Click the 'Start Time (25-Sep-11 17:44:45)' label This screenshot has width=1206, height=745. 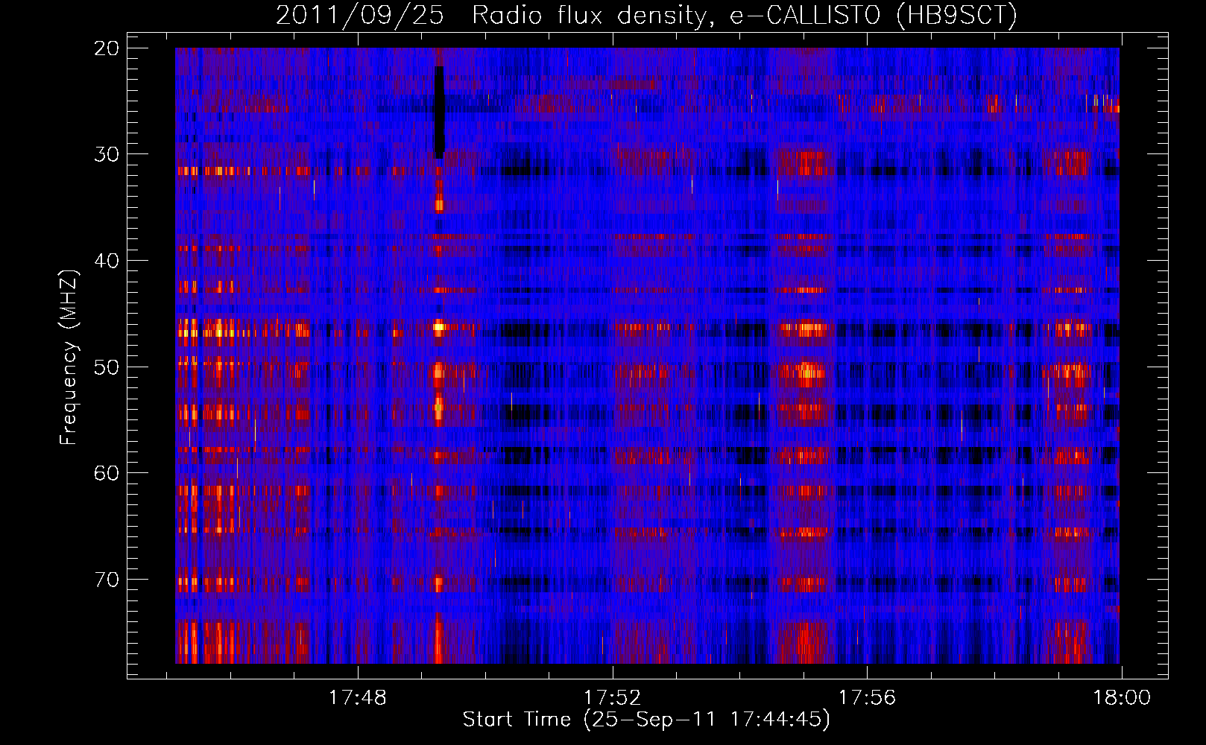point(646,720)
